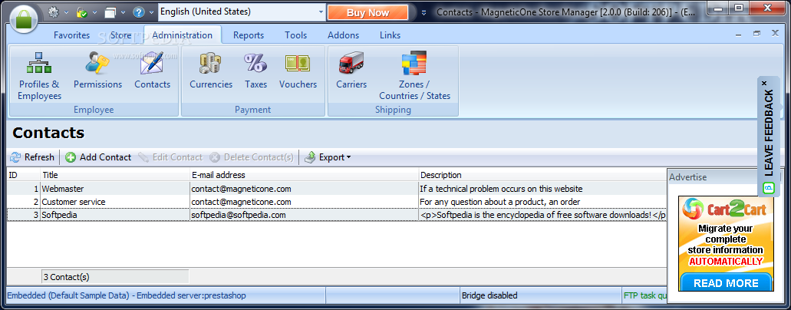The image size is (791, 310).
Task: Sort by the Description column header
Action: pos(542,175)
